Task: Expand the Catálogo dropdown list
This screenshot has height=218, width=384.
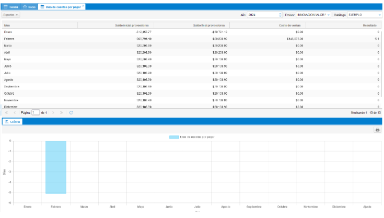Action: (379, 15)
